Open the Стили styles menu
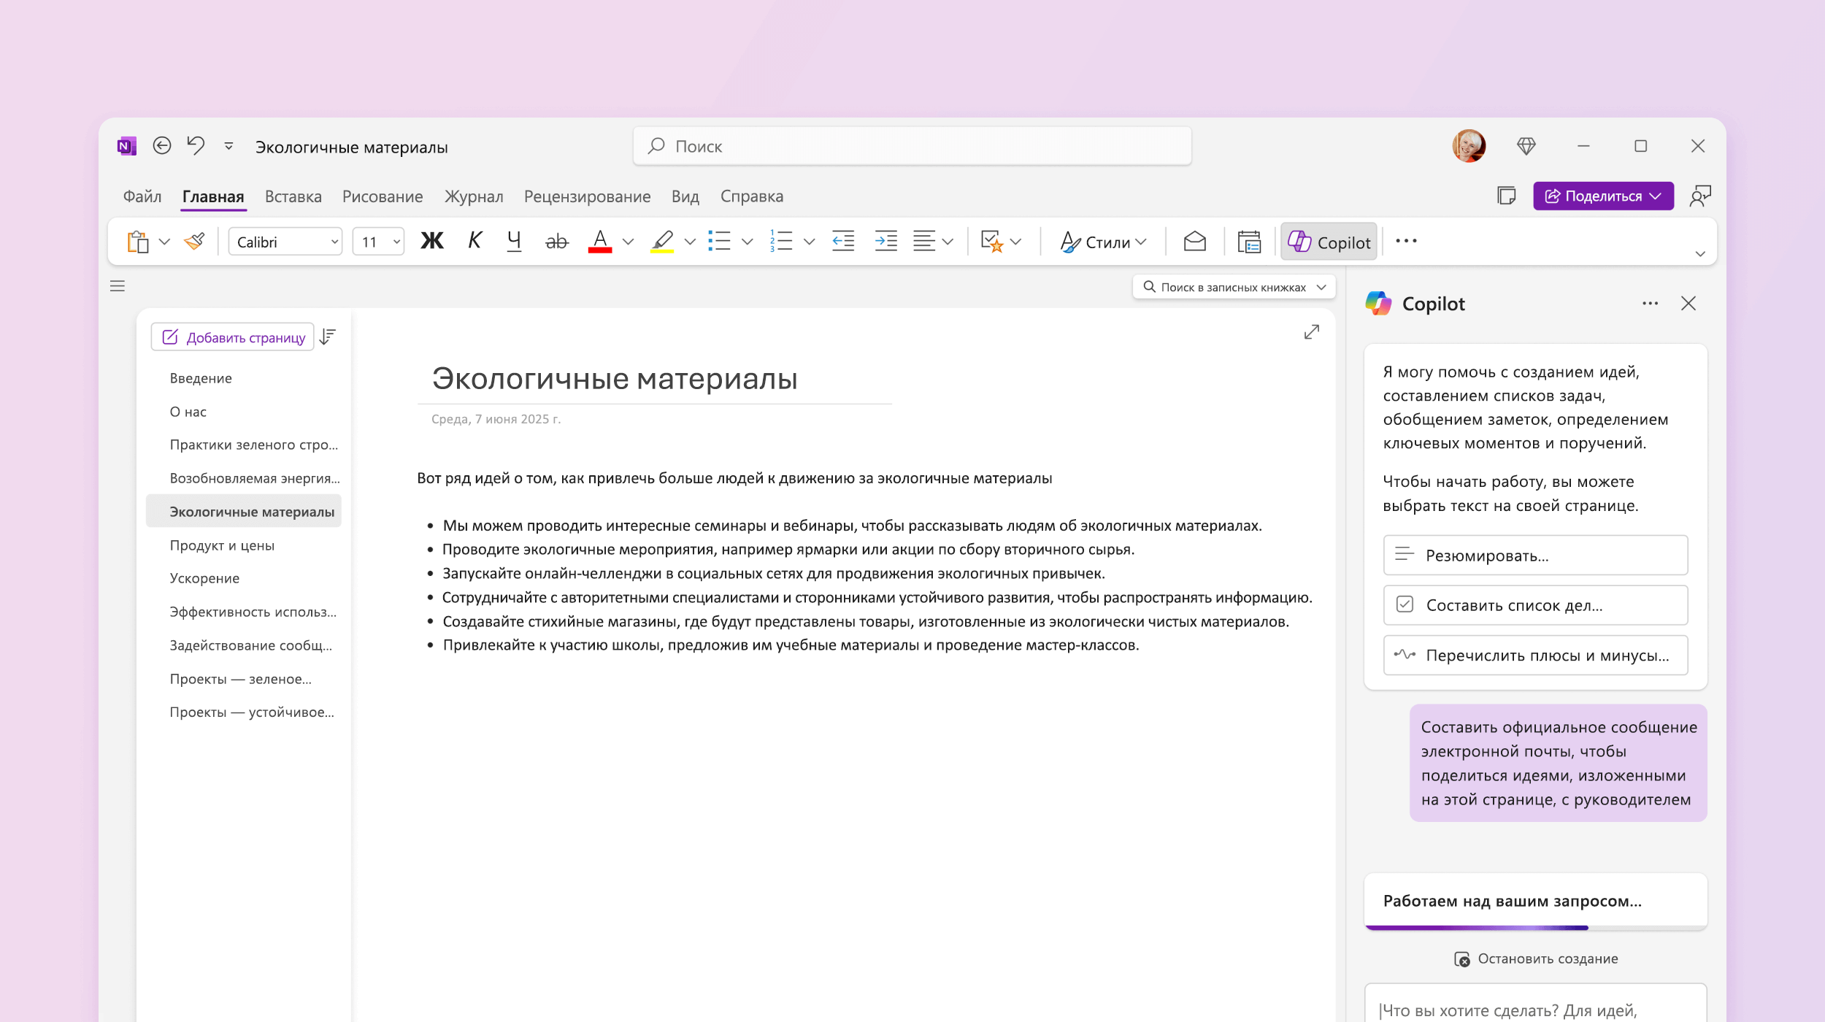1825x1022 pixels. [x=1102, y=242]
